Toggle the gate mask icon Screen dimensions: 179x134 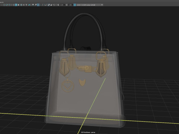(1, 5)
